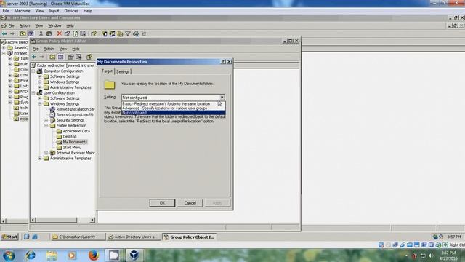Click guest clock showing 3:57 PM
Screen dimensions: 465x262
[454, 237]
